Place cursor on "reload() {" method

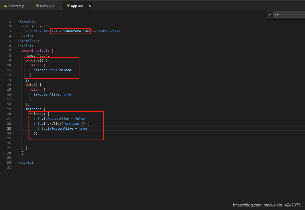point(39,114)
